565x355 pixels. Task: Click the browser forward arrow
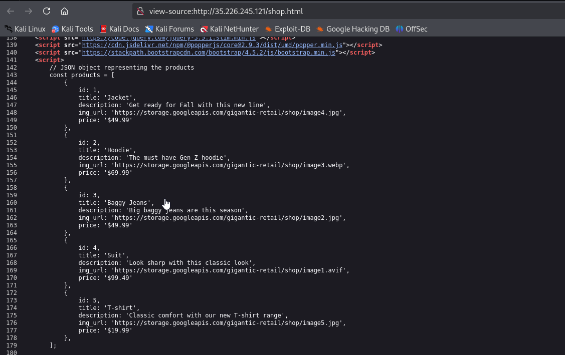pos(29,11)
